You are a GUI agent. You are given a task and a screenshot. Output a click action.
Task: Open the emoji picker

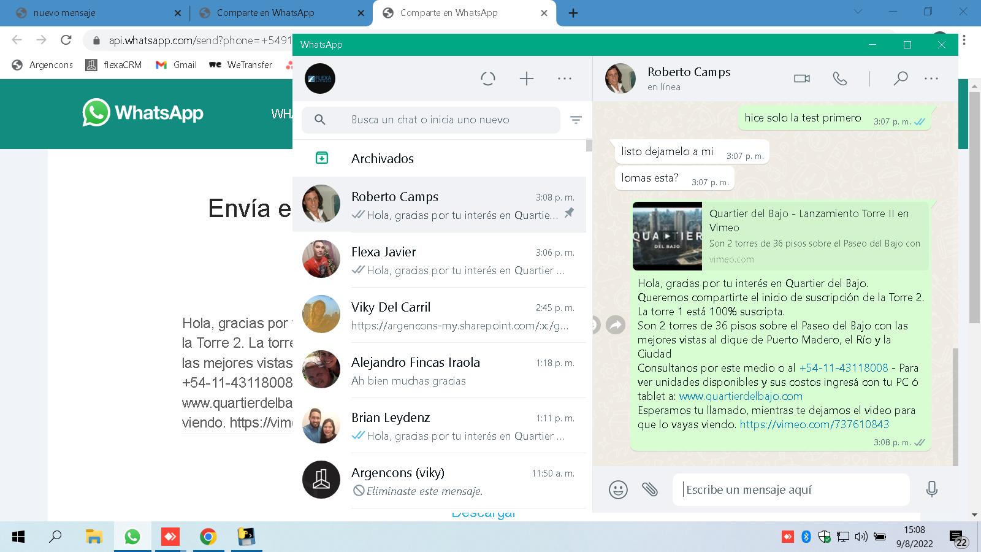(x=618, y=489)
